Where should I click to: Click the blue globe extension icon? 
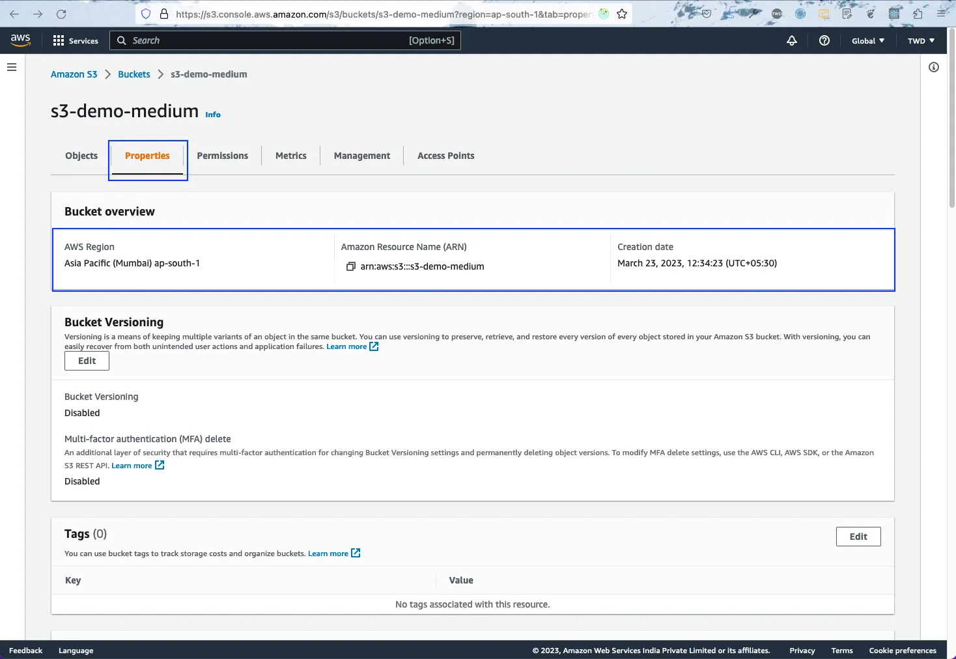[x=800, y=14]
